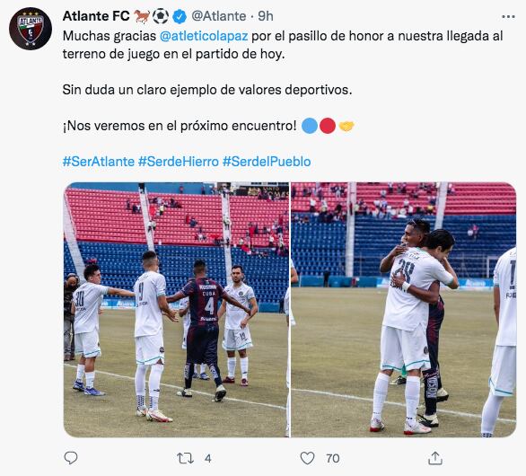Click the soccer ball emoji in name
The height and width of the screenshot is (476, 526).
[x=161, y=16]
